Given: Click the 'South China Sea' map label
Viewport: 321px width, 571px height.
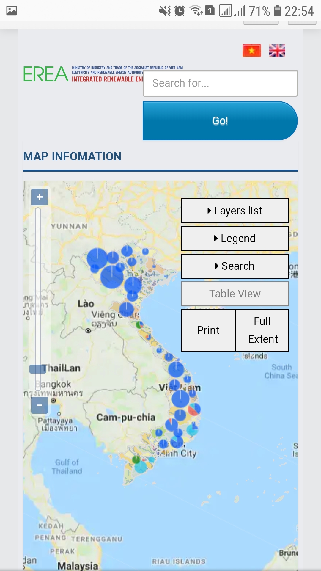Looking at the screenshot, I should [x=281, y=371].
